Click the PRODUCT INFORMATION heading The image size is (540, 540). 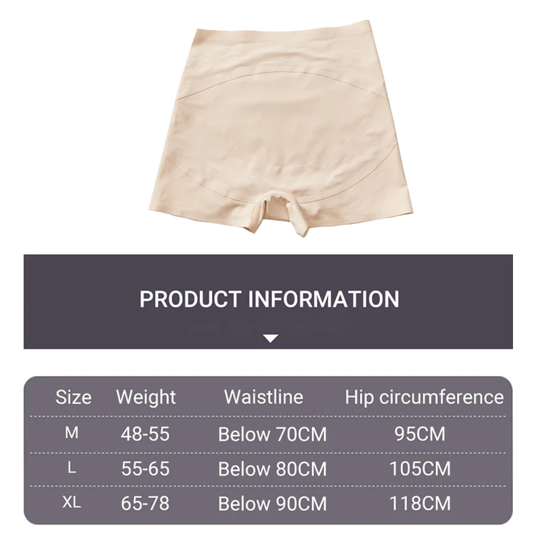pos(269,299)
